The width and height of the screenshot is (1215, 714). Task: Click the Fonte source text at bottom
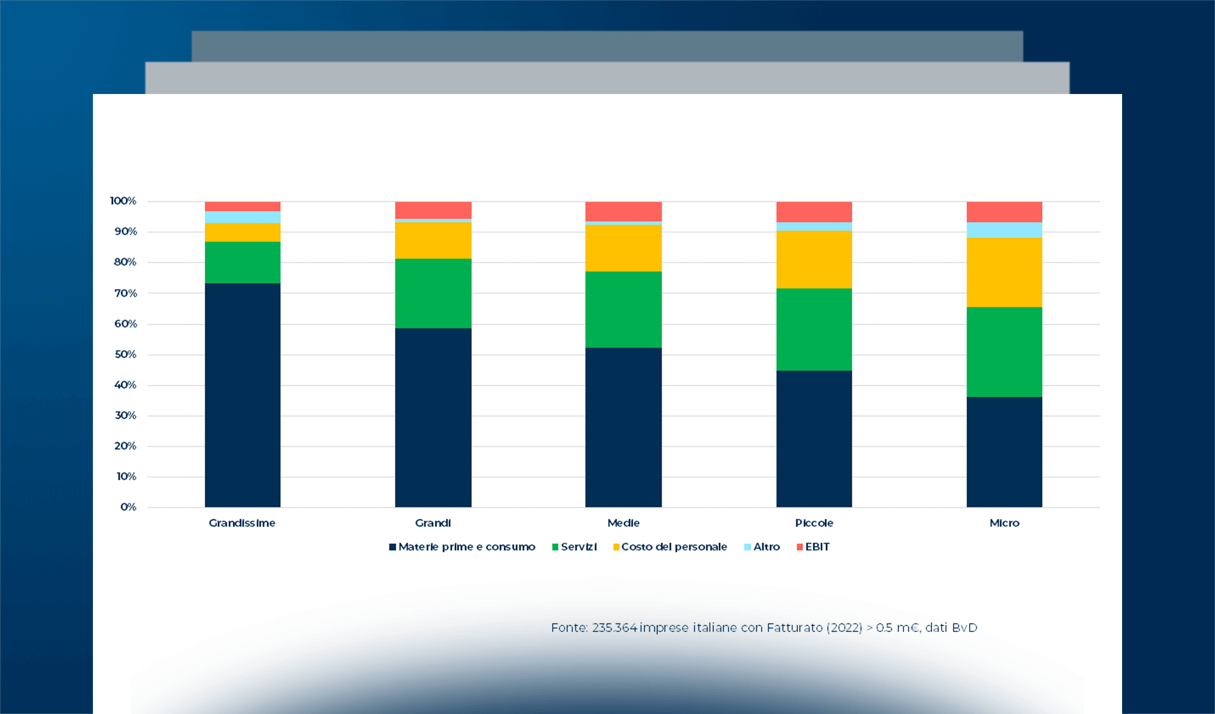pyautogui.click(x=764, y=628)
